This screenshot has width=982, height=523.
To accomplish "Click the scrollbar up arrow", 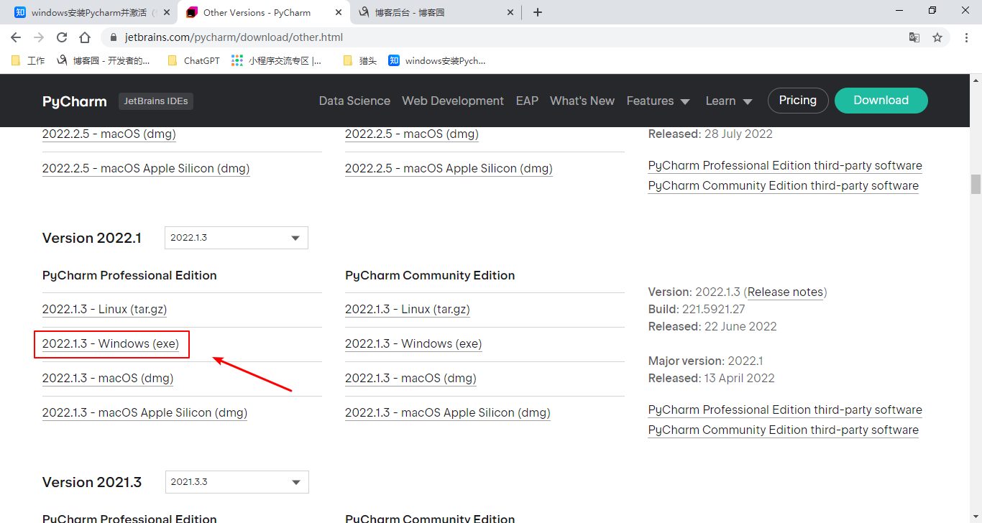I will 976,80.
